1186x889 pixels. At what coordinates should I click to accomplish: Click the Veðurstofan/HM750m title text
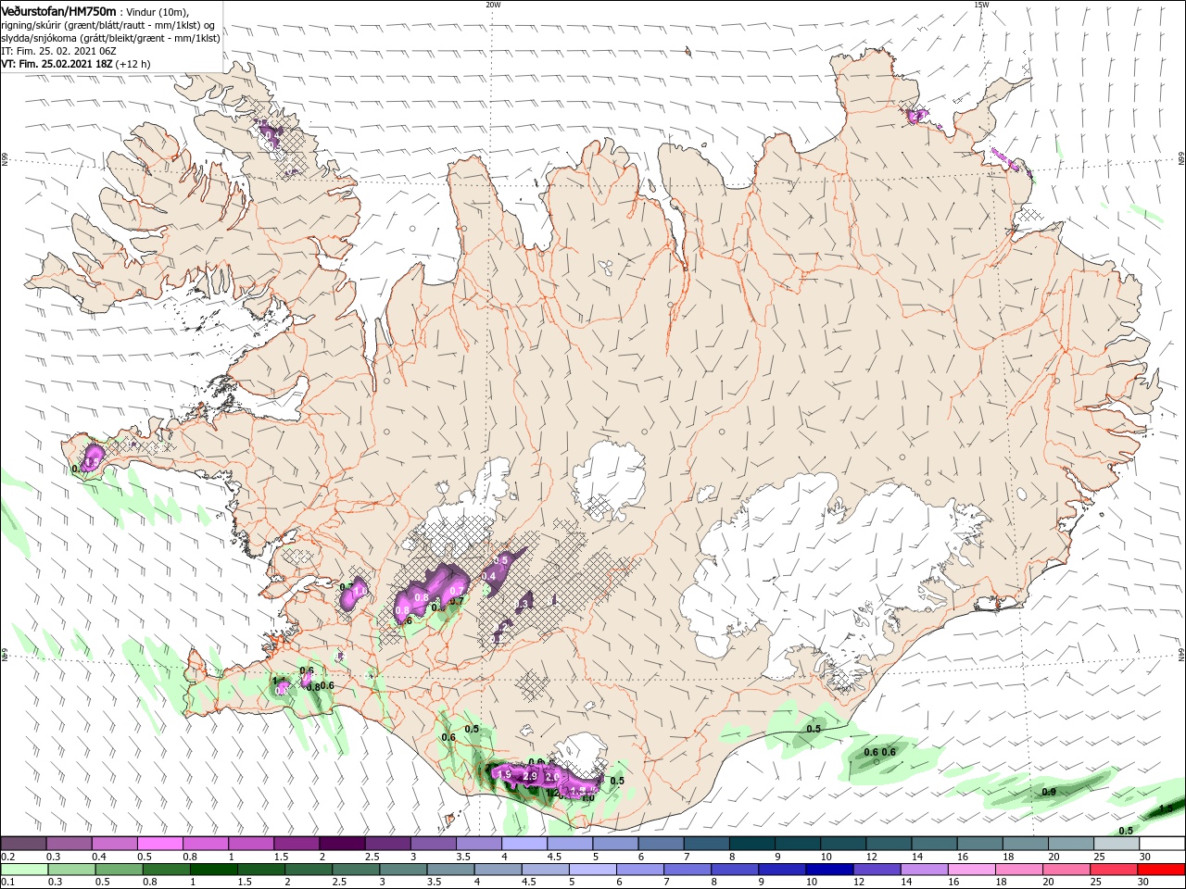59,10
